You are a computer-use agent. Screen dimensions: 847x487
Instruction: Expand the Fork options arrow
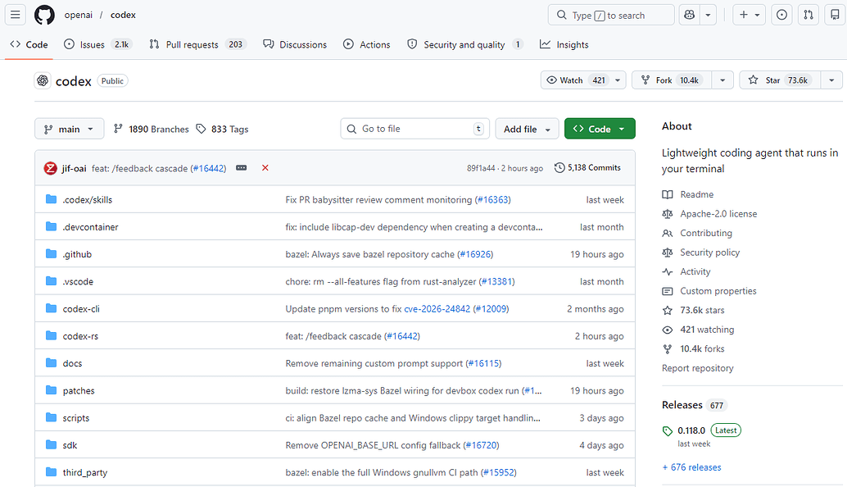coord(722,80)
